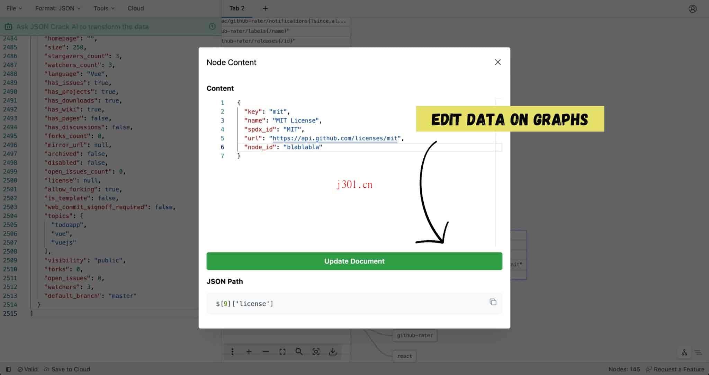The image size is (709, 375).
Task: Click the AI prompt input field
Action: point(104,26)
